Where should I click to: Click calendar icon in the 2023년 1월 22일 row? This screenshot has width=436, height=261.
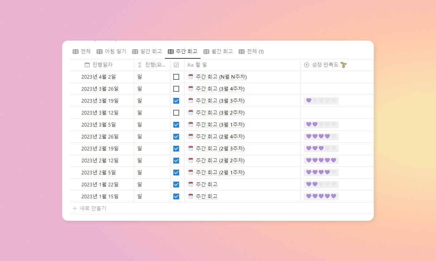(x=191, y=184)
